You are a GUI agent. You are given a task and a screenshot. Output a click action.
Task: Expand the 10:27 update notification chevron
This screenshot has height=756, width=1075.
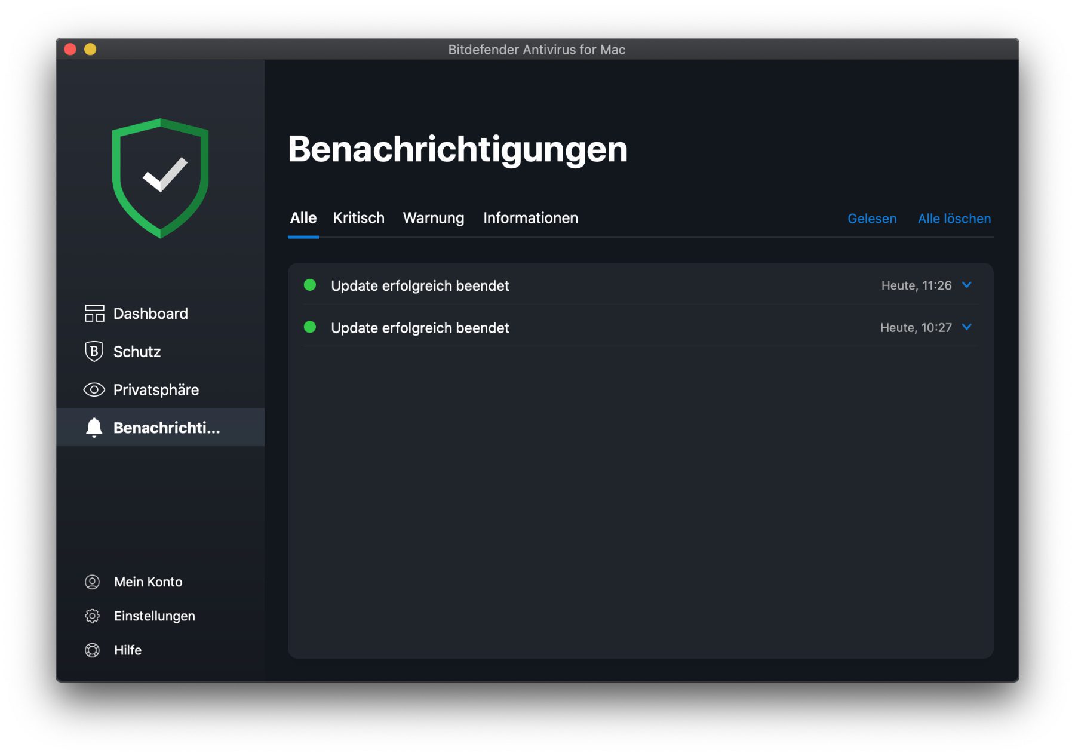(x=967, y=327)
